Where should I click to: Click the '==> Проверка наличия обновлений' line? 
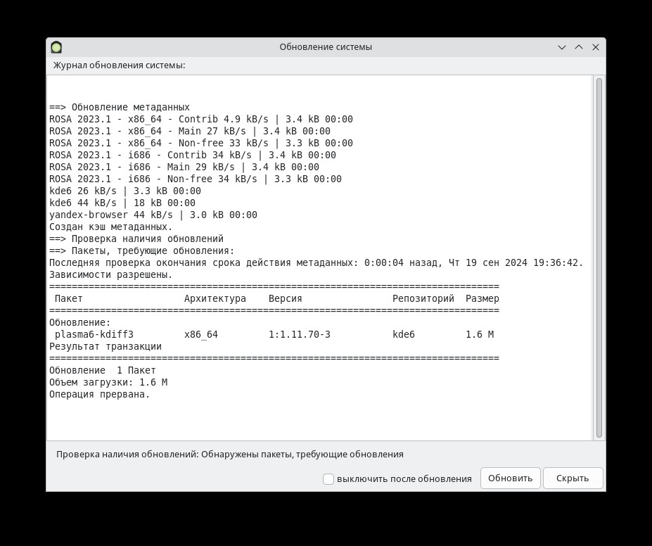(136, 239)
